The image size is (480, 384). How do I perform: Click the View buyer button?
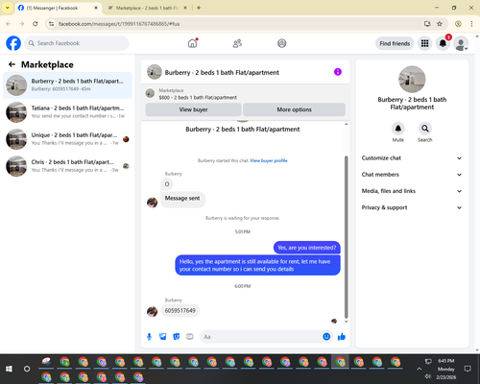[x=193, y=109]
